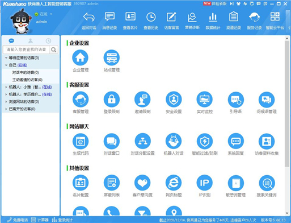The width and height of the screenshot is (291, 223).
Task: Switch to contacts person tab in sidebar
Action: 31,41
